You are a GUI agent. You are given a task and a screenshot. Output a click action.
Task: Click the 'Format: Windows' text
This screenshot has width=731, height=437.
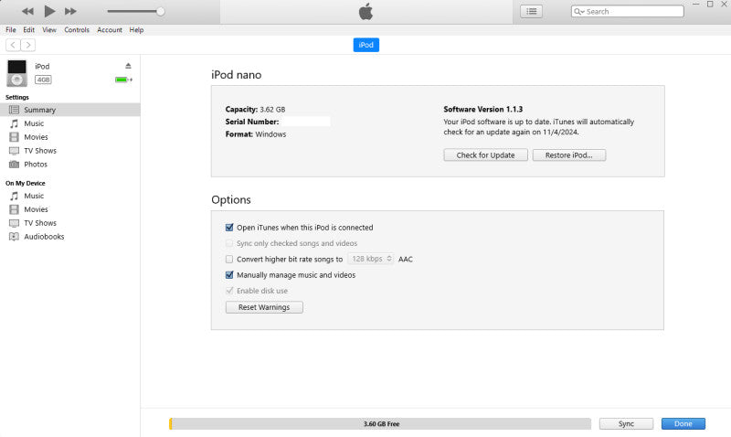click(x=256, y=134)
